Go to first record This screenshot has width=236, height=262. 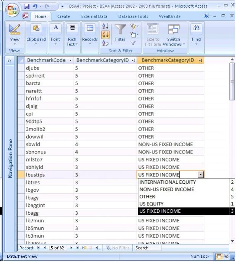coord(38,248)
